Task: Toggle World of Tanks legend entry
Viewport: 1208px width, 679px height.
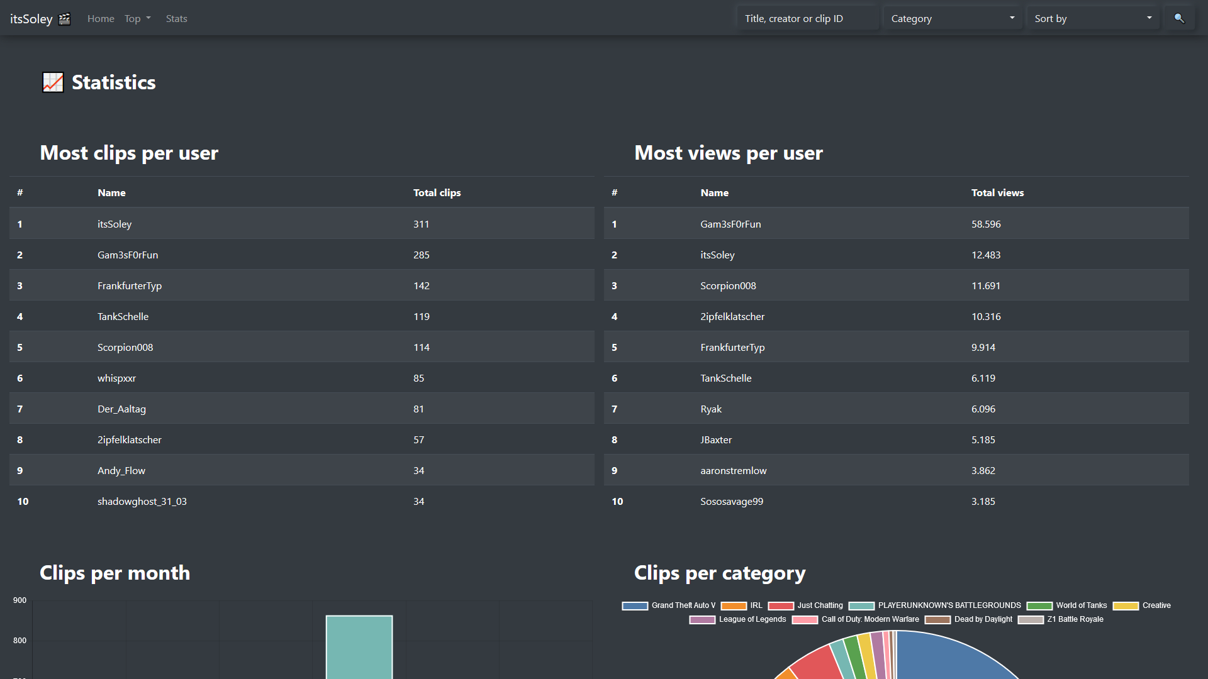Action: pos(1081,605)
